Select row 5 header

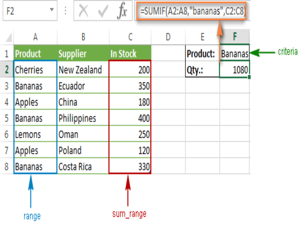[6, 118]
